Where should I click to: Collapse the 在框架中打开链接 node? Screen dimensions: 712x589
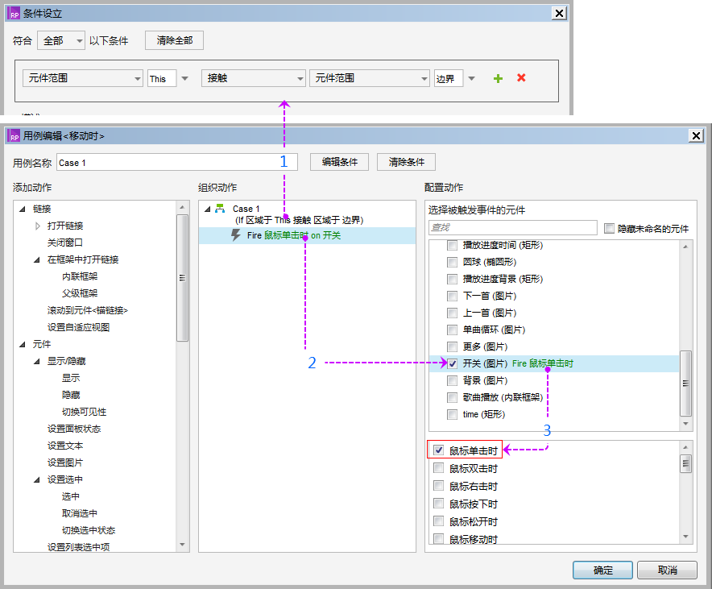pos(37,259)
